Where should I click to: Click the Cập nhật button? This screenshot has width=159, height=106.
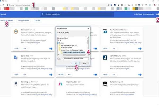pyautogui.click(x=38, y=20)
